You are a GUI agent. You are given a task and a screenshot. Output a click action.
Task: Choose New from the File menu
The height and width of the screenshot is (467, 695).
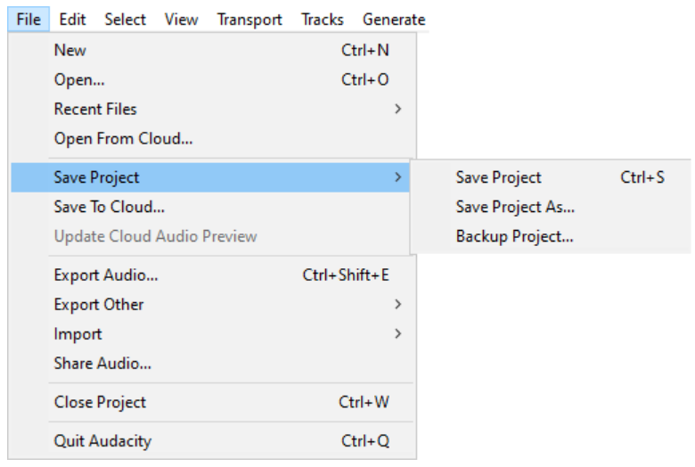212,50
